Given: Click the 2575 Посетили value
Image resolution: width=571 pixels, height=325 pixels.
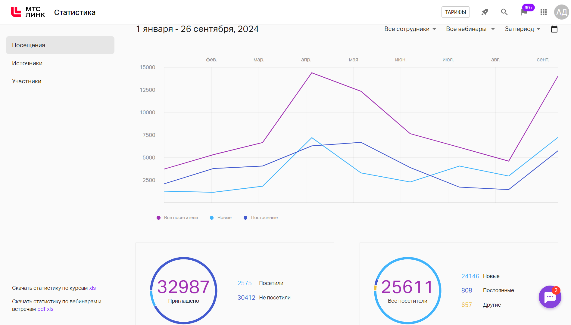Looking at the screenshot, I should click(x=245, y=283).
